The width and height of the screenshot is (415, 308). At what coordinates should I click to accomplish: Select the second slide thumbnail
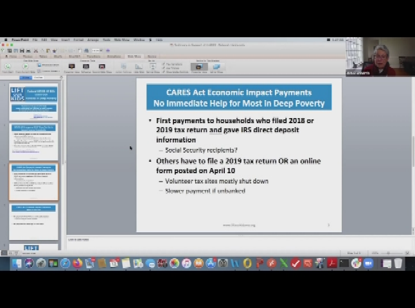tap(33, 142)
